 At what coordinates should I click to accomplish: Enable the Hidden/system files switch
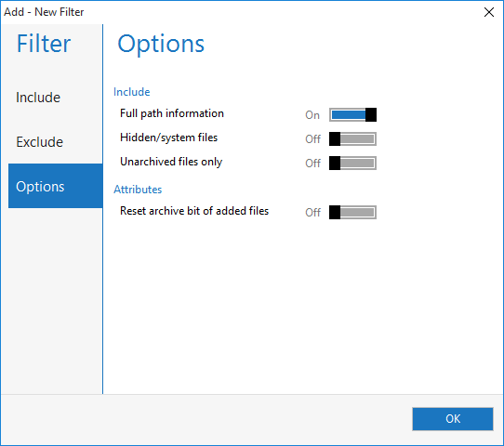tap(352, 138)
